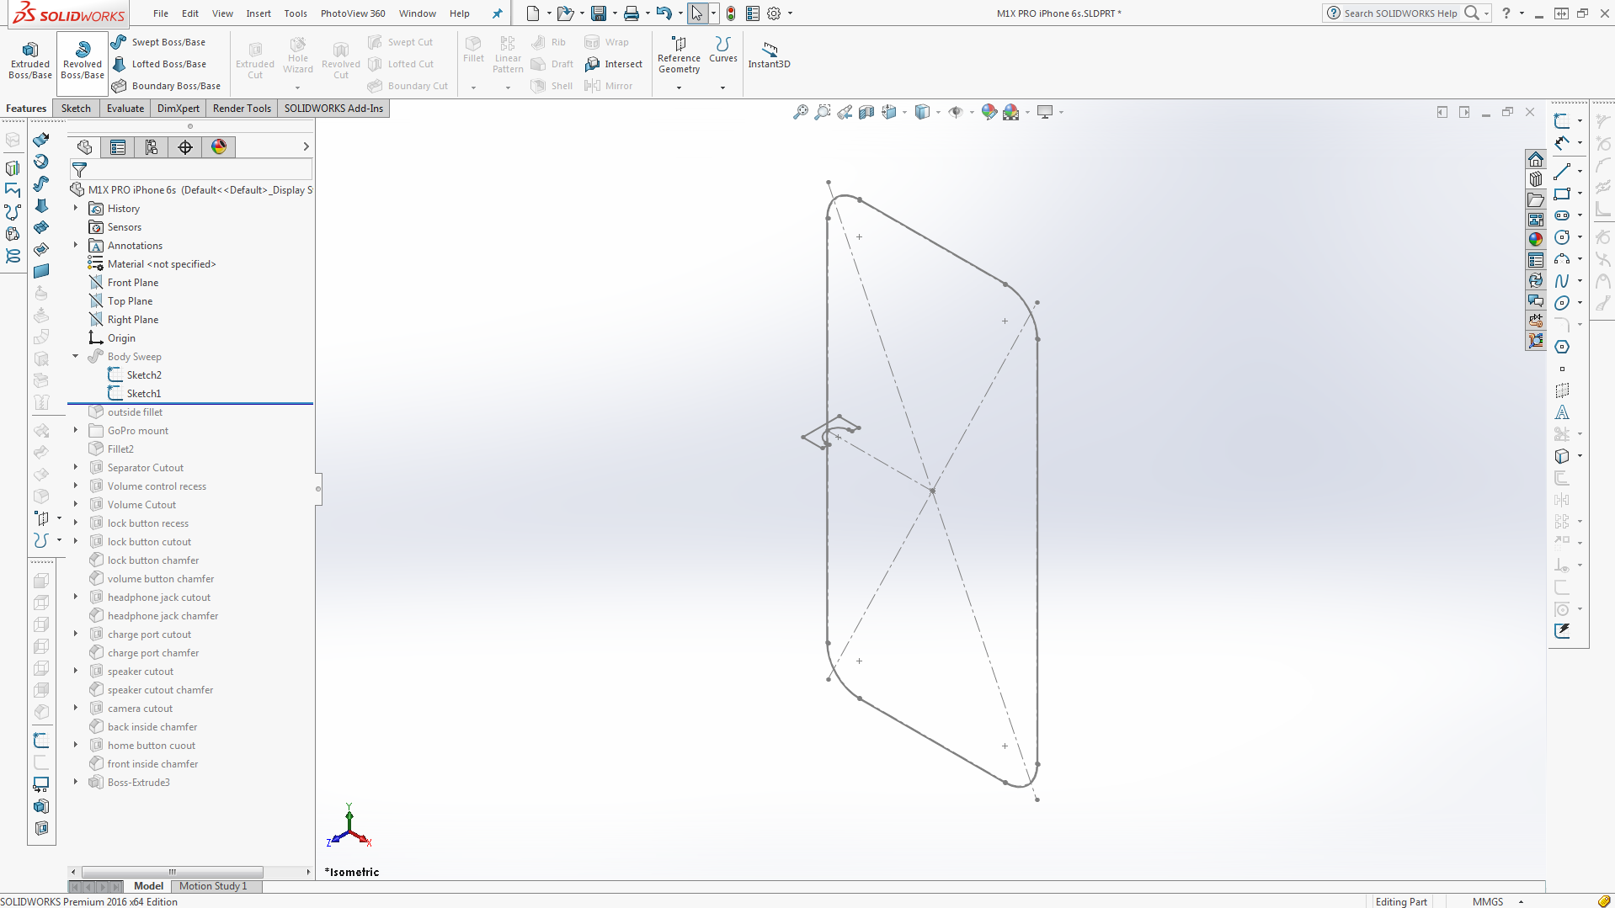
Task: Toggle Instant3D mode
Action: pyautogui.click(x=769, y=55)
